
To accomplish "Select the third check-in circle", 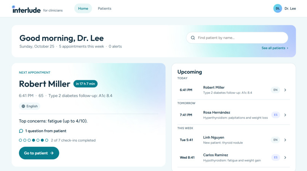I will click(29, 140).
